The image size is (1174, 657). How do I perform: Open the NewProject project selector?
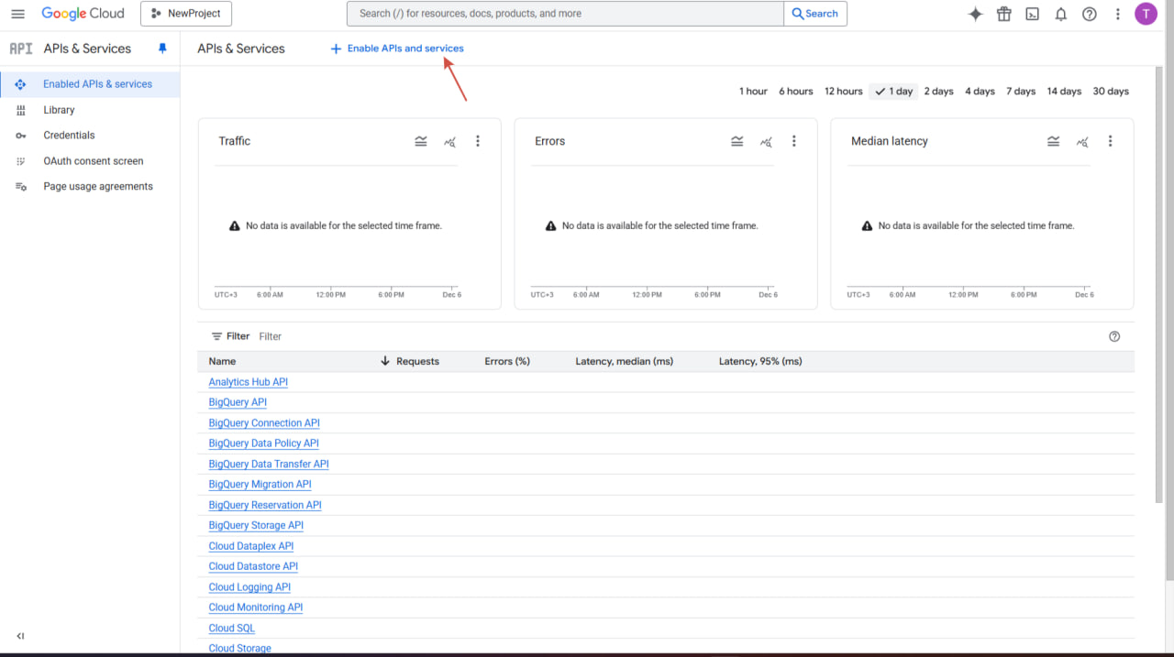pyautogui.click(x=186, y=14)
